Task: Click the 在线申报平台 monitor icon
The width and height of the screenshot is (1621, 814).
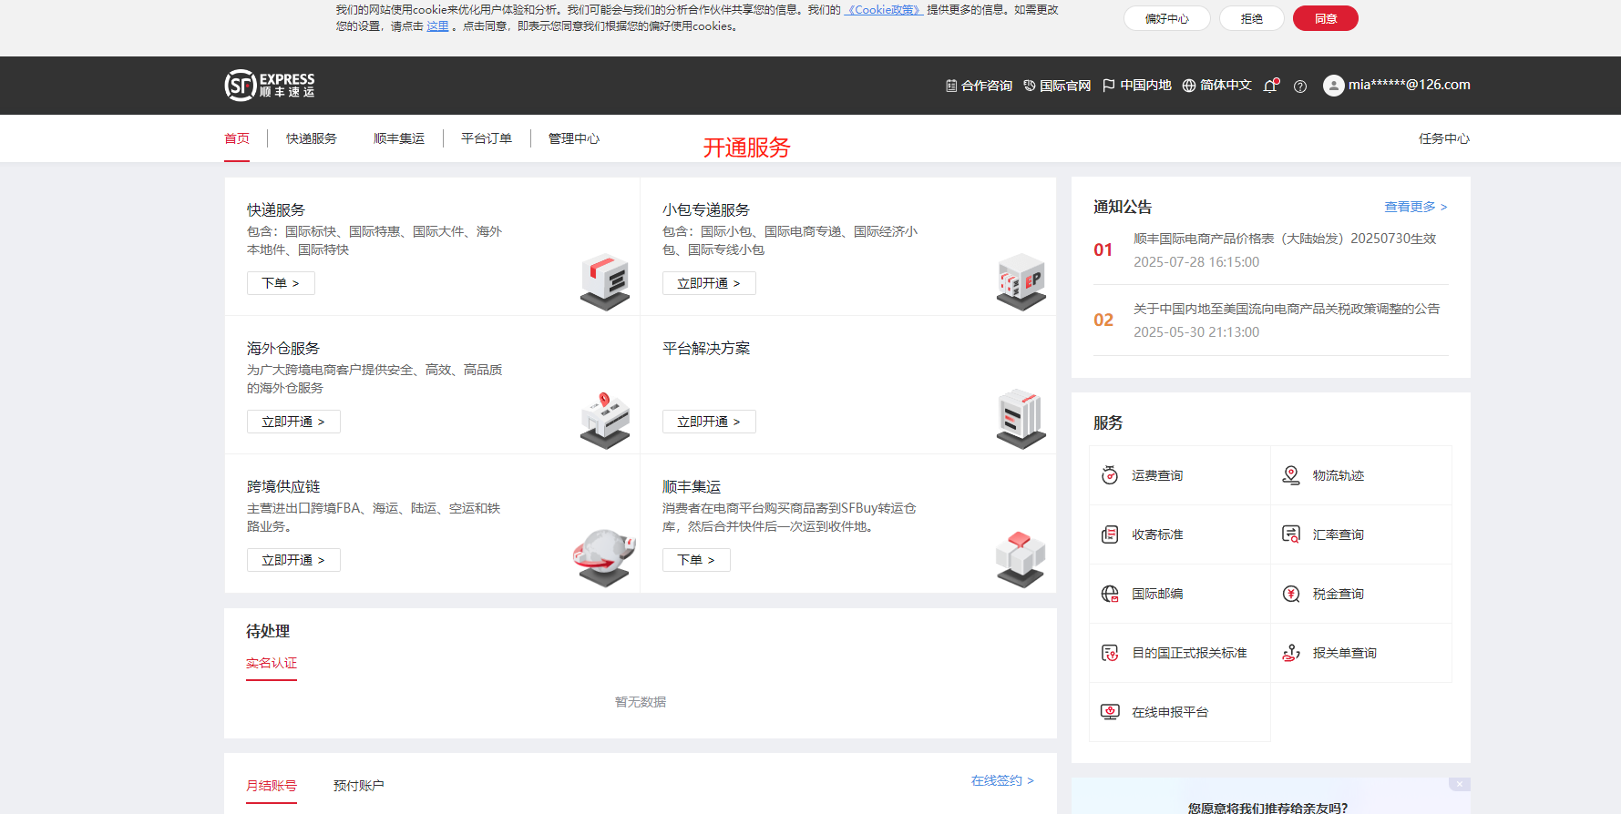Action: (x=1110, y=712)
